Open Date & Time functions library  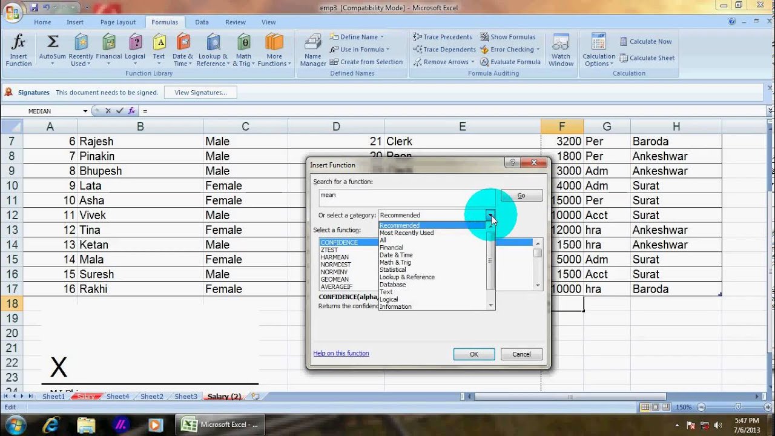(x=182, y=51)
